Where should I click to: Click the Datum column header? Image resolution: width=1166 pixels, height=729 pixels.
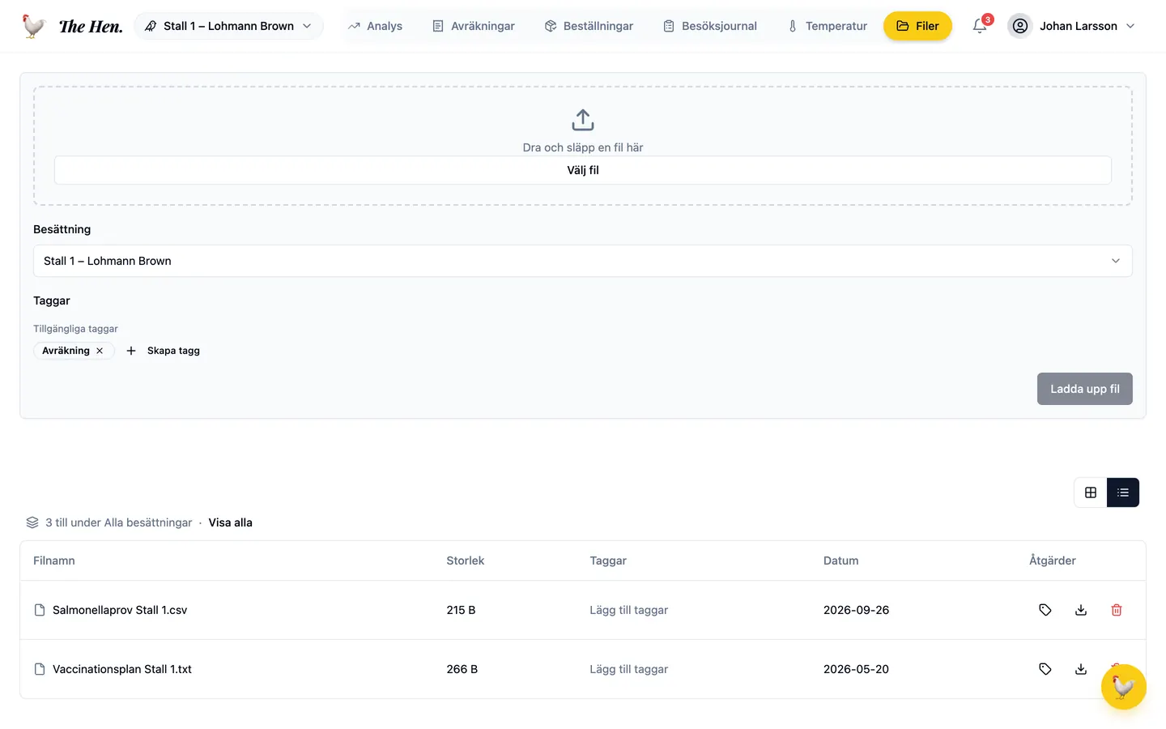pyautogui.click(x=841, y=561)
